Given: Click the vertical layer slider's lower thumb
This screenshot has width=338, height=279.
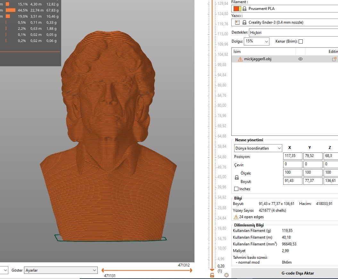Looking at the screenshot, I should coord(212,269).
